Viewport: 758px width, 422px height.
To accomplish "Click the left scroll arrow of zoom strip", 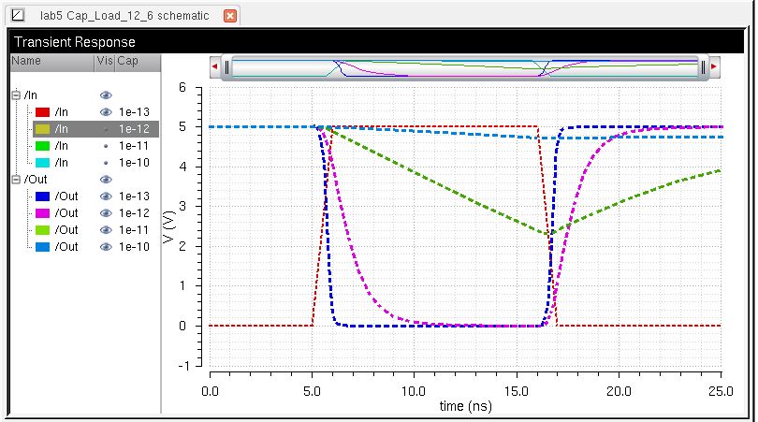I will (215, 67).
